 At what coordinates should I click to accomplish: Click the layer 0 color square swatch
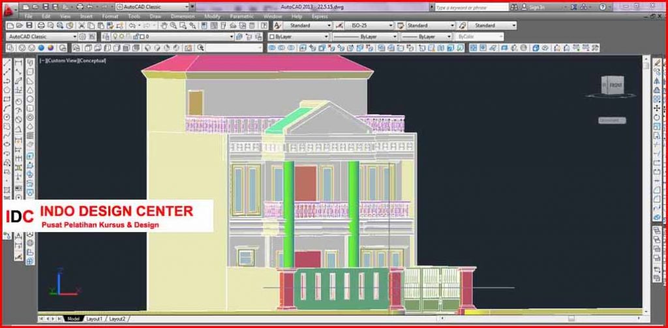142,37
